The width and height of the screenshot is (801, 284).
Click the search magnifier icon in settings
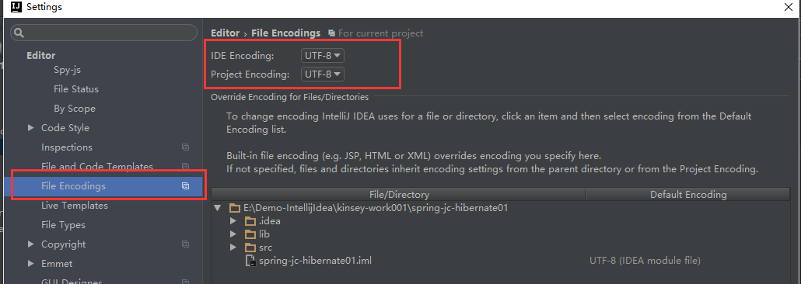pyautogui.click(x=19, y=33)
